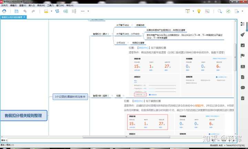The width and height of the screenshot is (248, 149).
Task: Open the dropdown next to the three-dots icon
Action: (x=88, y=11)
